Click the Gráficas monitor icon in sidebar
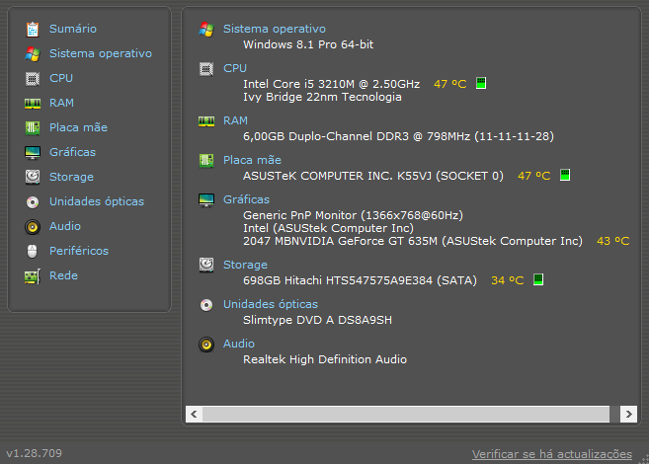Screen dimensions: 649x464 coord(33,153)
